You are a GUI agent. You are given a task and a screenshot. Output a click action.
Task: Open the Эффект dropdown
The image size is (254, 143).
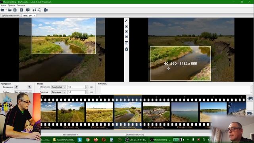point(23,92)
